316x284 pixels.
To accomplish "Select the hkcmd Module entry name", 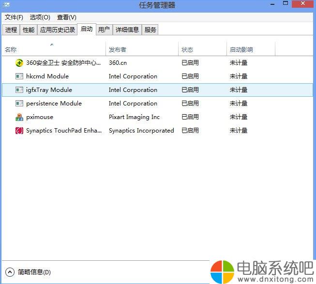I will 47,76.
